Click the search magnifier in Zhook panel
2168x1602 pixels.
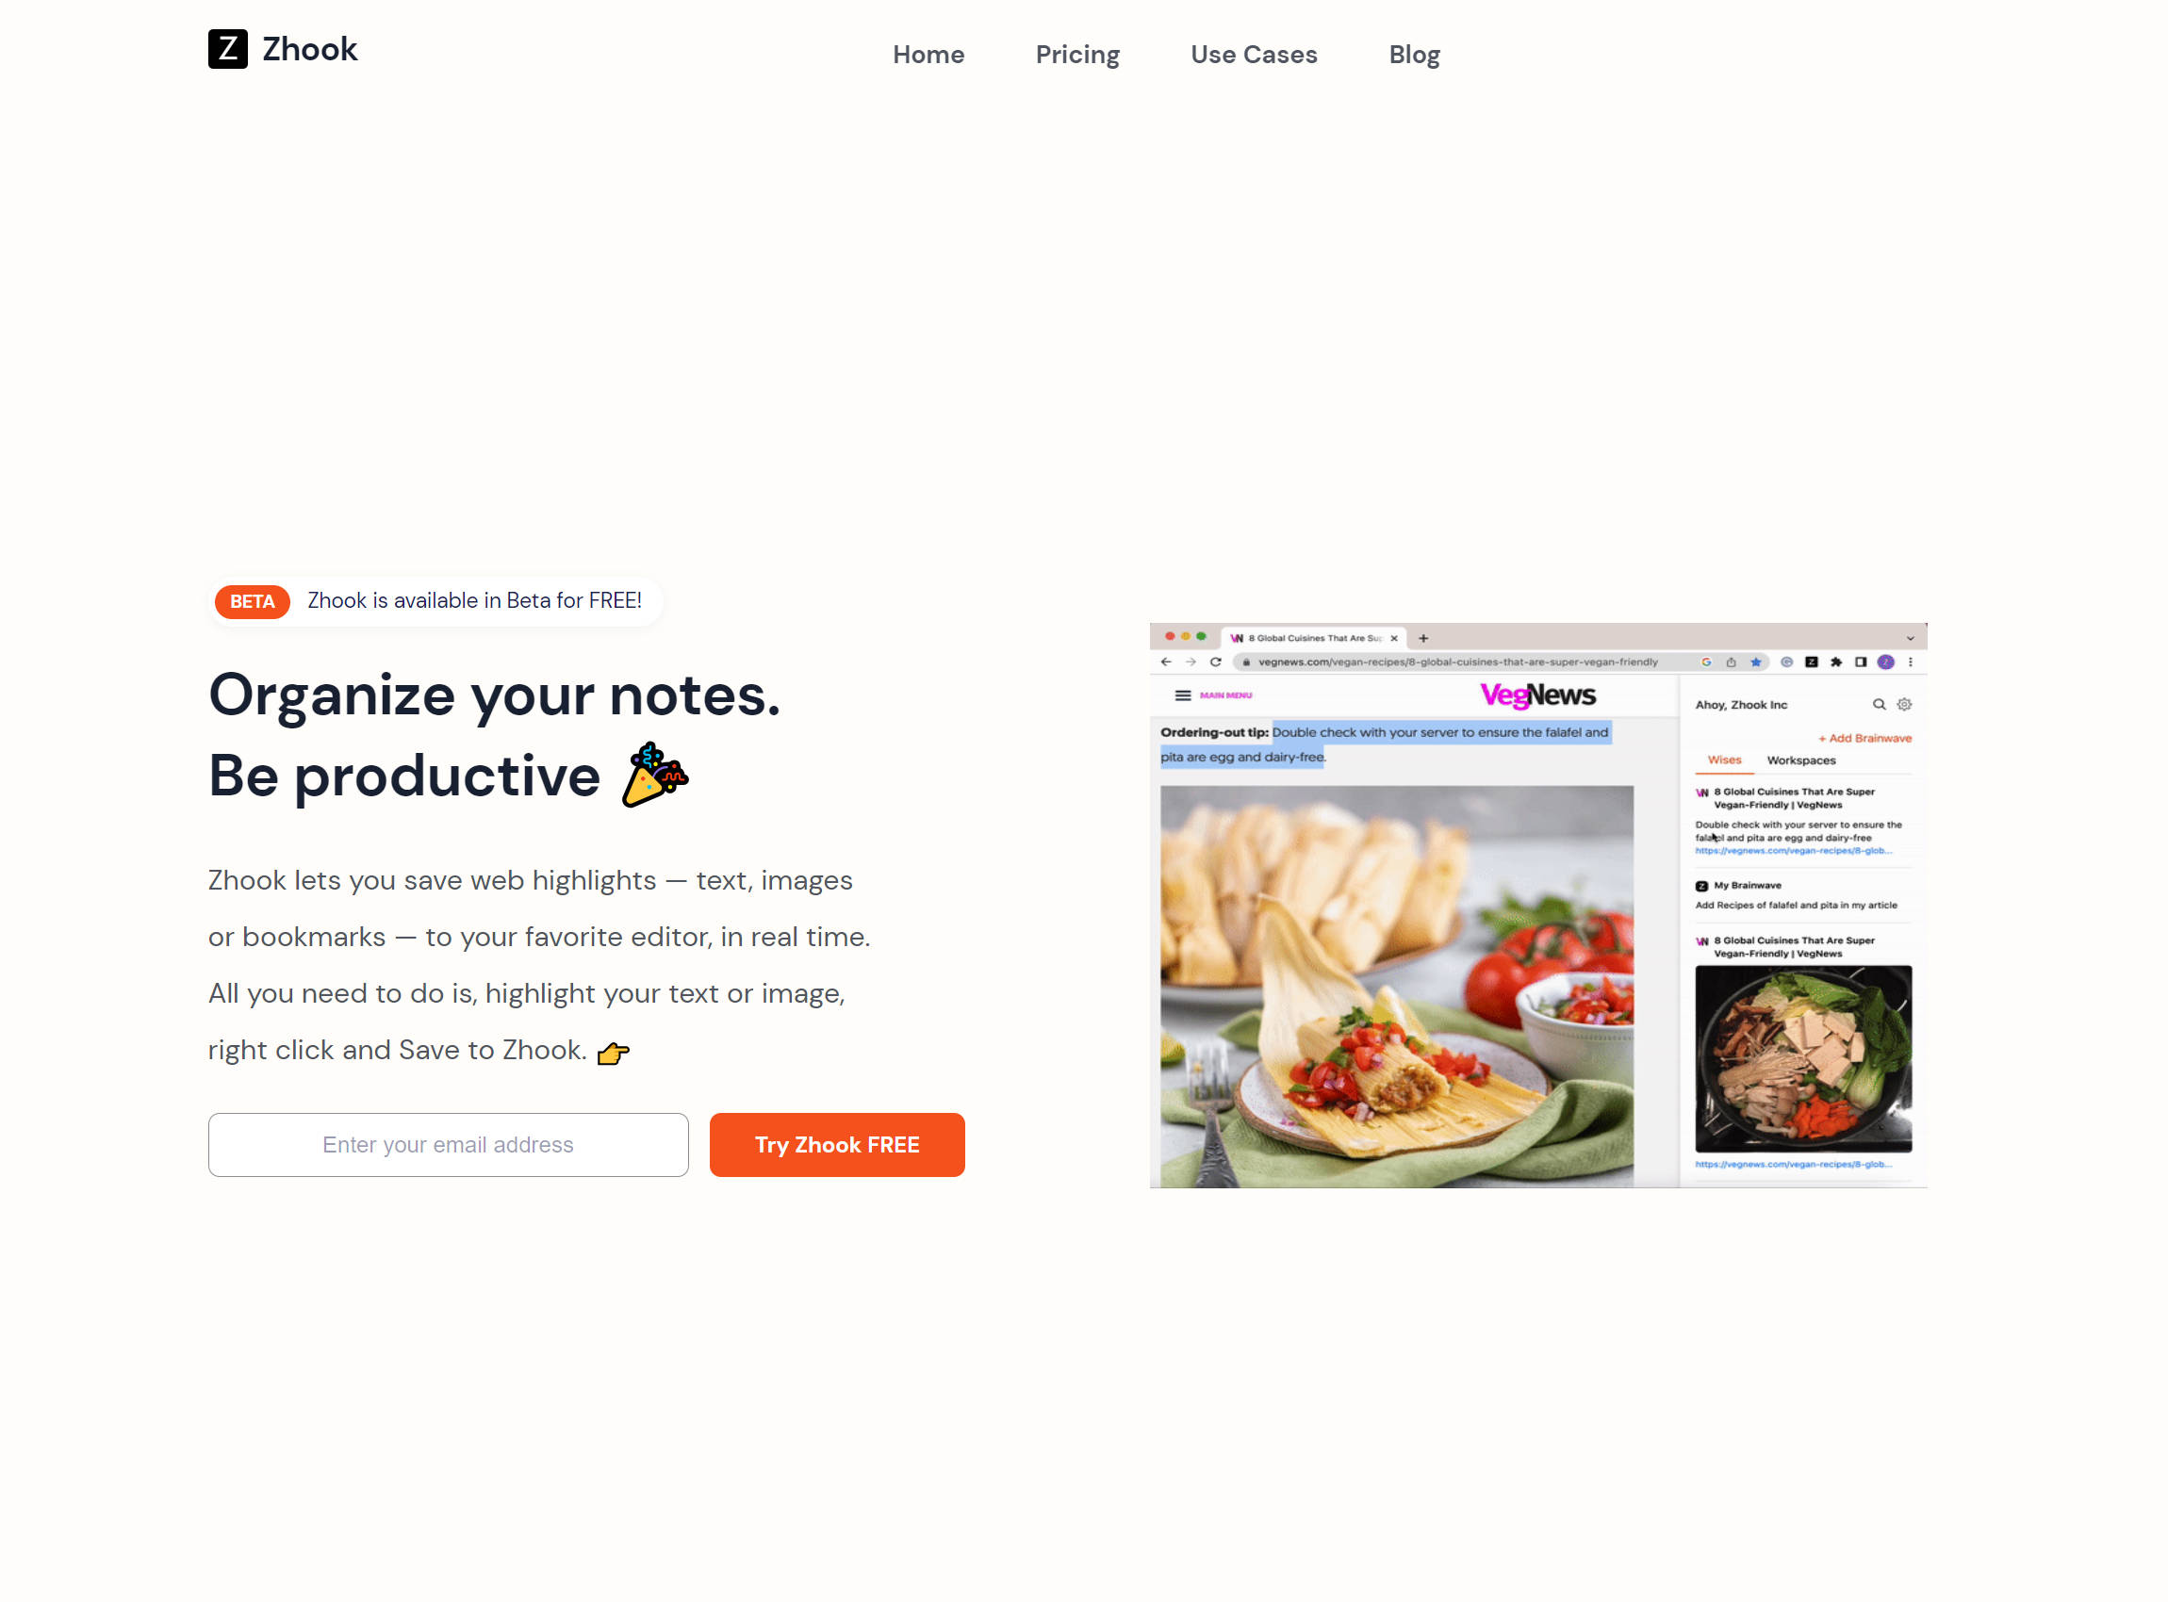pos(1879,705)
